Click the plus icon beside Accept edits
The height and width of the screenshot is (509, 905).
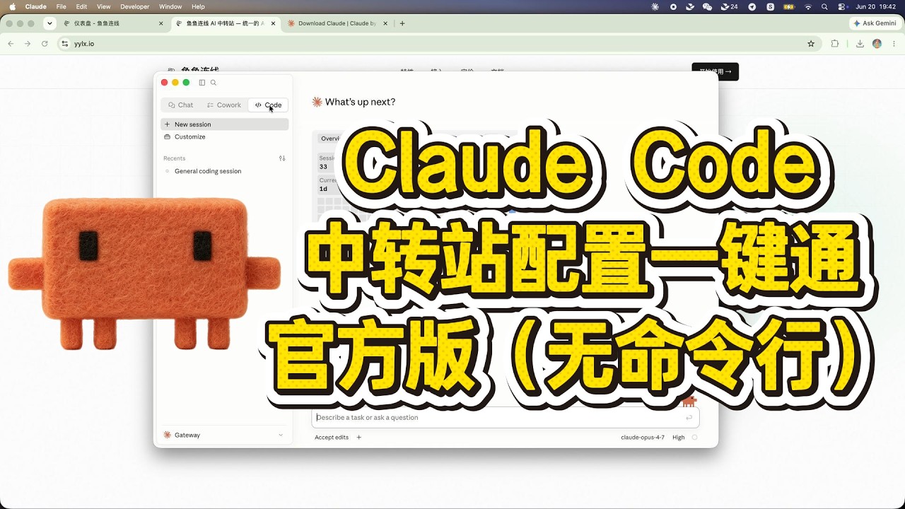(359, 438)
